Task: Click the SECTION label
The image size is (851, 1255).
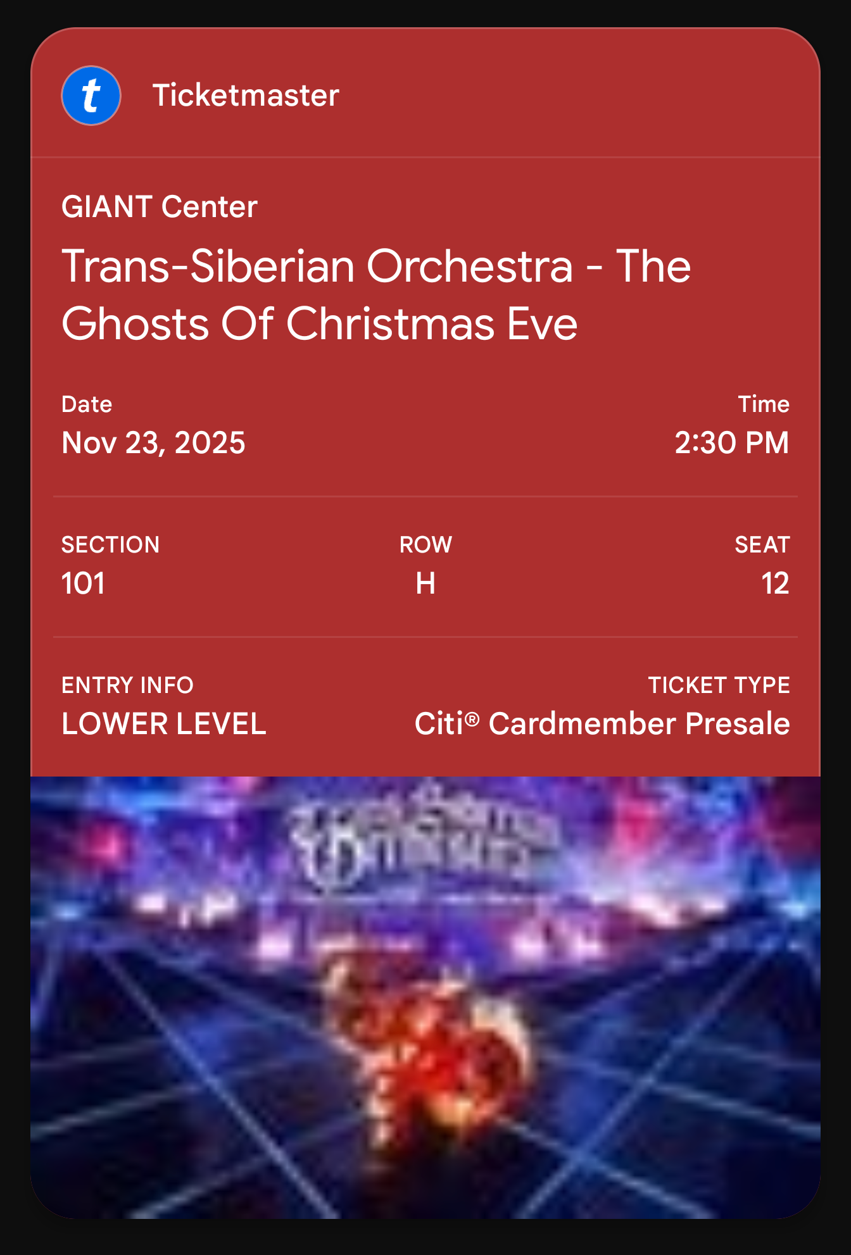Action: [x=110, y=545]
